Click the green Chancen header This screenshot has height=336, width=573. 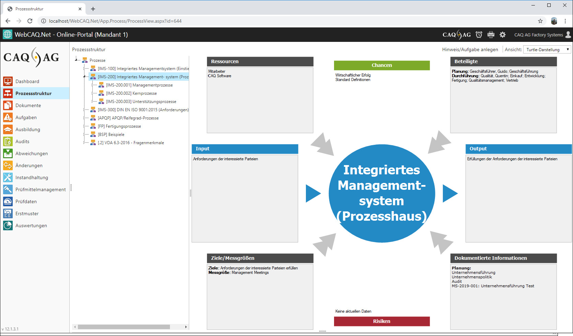coord(381,65)
